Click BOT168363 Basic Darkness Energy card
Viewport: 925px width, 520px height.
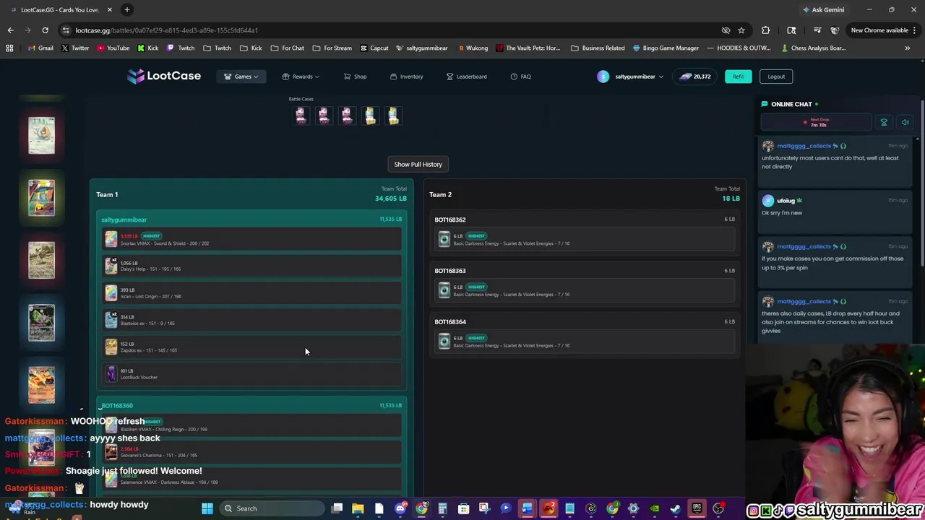pyautogui.click(x=584, y=290)
